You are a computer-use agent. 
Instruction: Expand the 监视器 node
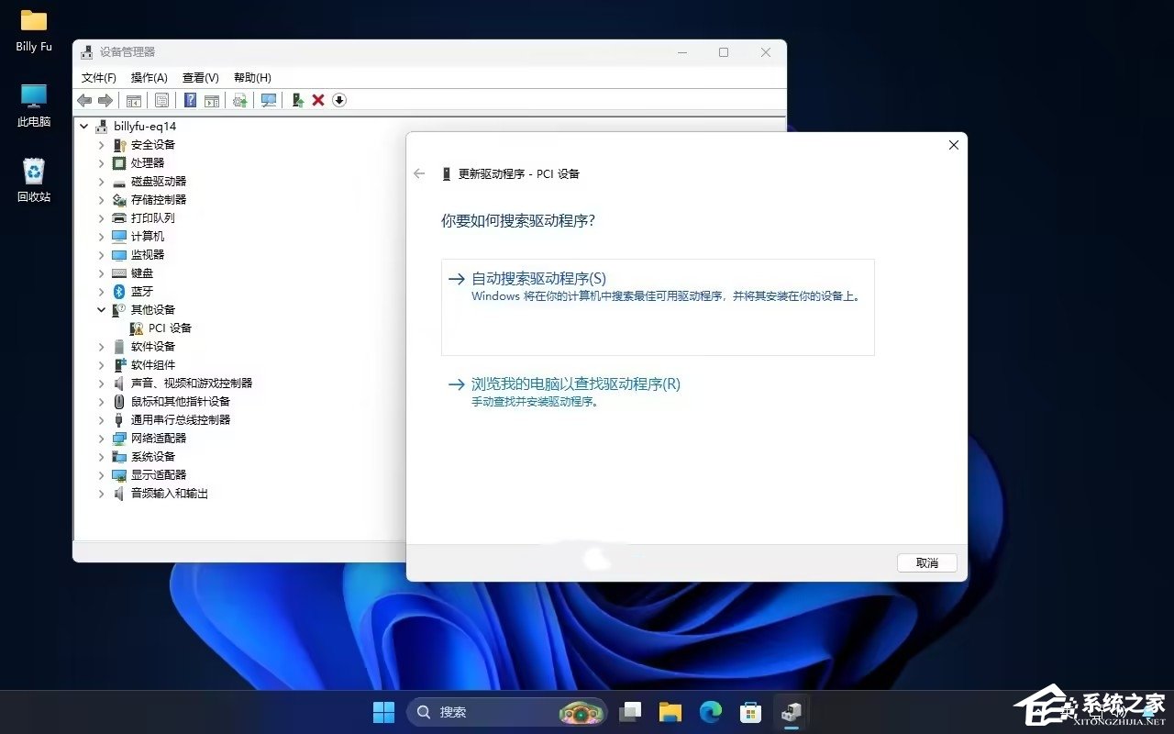tap(102, 254)
